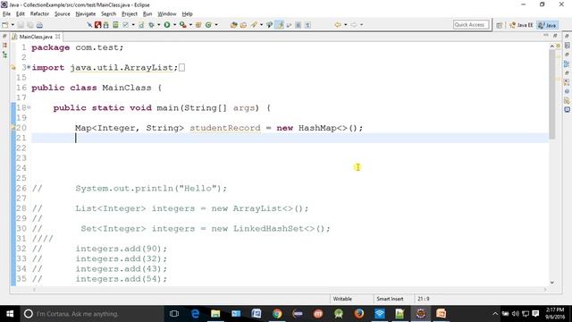Click the Quick Access search field
This screenshot has height=322, width=572.
(471, 24)
